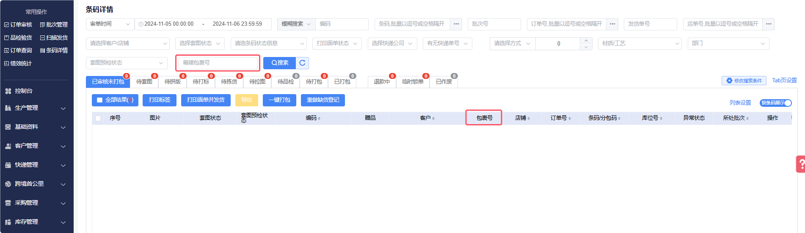Click ellipsis button beside 运单号 field
This screenshot has height=233, width=805.
(769, 24)
